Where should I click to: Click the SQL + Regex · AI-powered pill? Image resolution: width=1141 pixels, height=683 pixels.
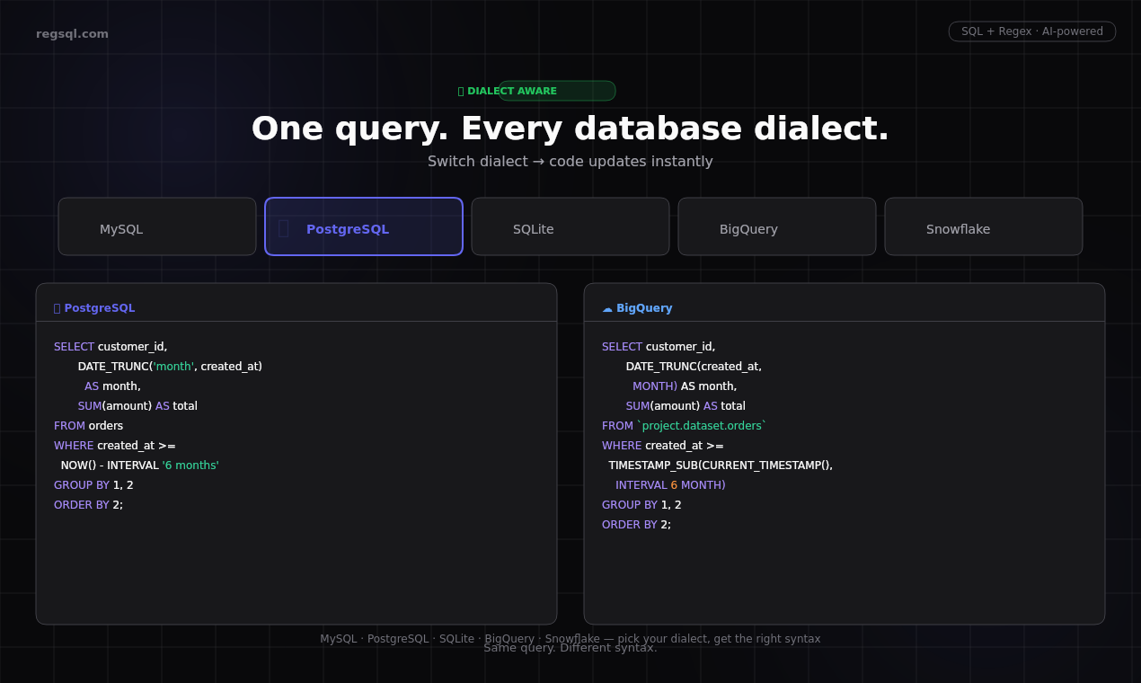(1031, 31)
